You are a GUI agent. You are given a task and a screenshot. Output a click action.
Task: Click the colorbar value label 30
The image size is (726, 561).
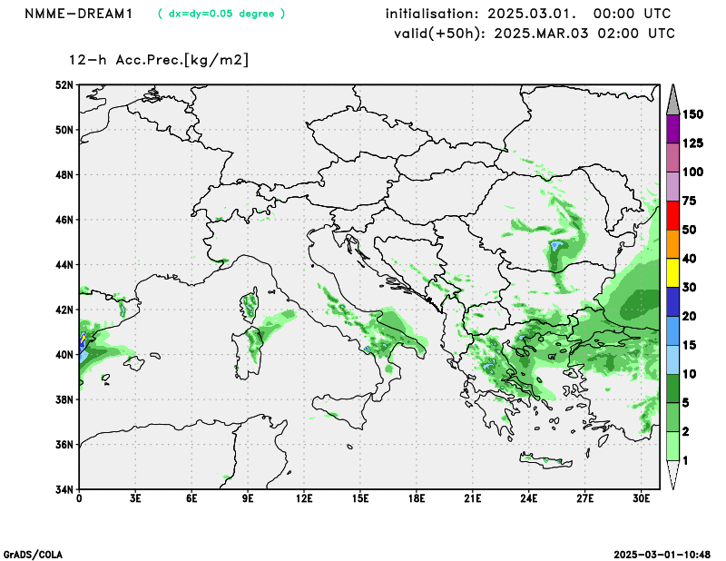coord(690,288)
